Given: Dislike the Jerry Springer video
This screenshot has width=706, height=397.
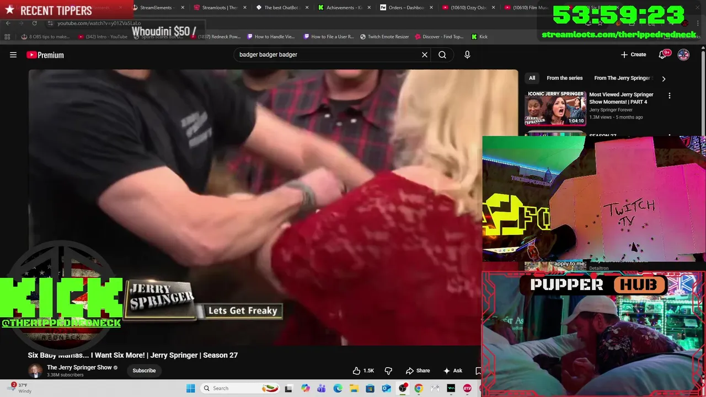Looking at the screenshot, I should 388,371.
